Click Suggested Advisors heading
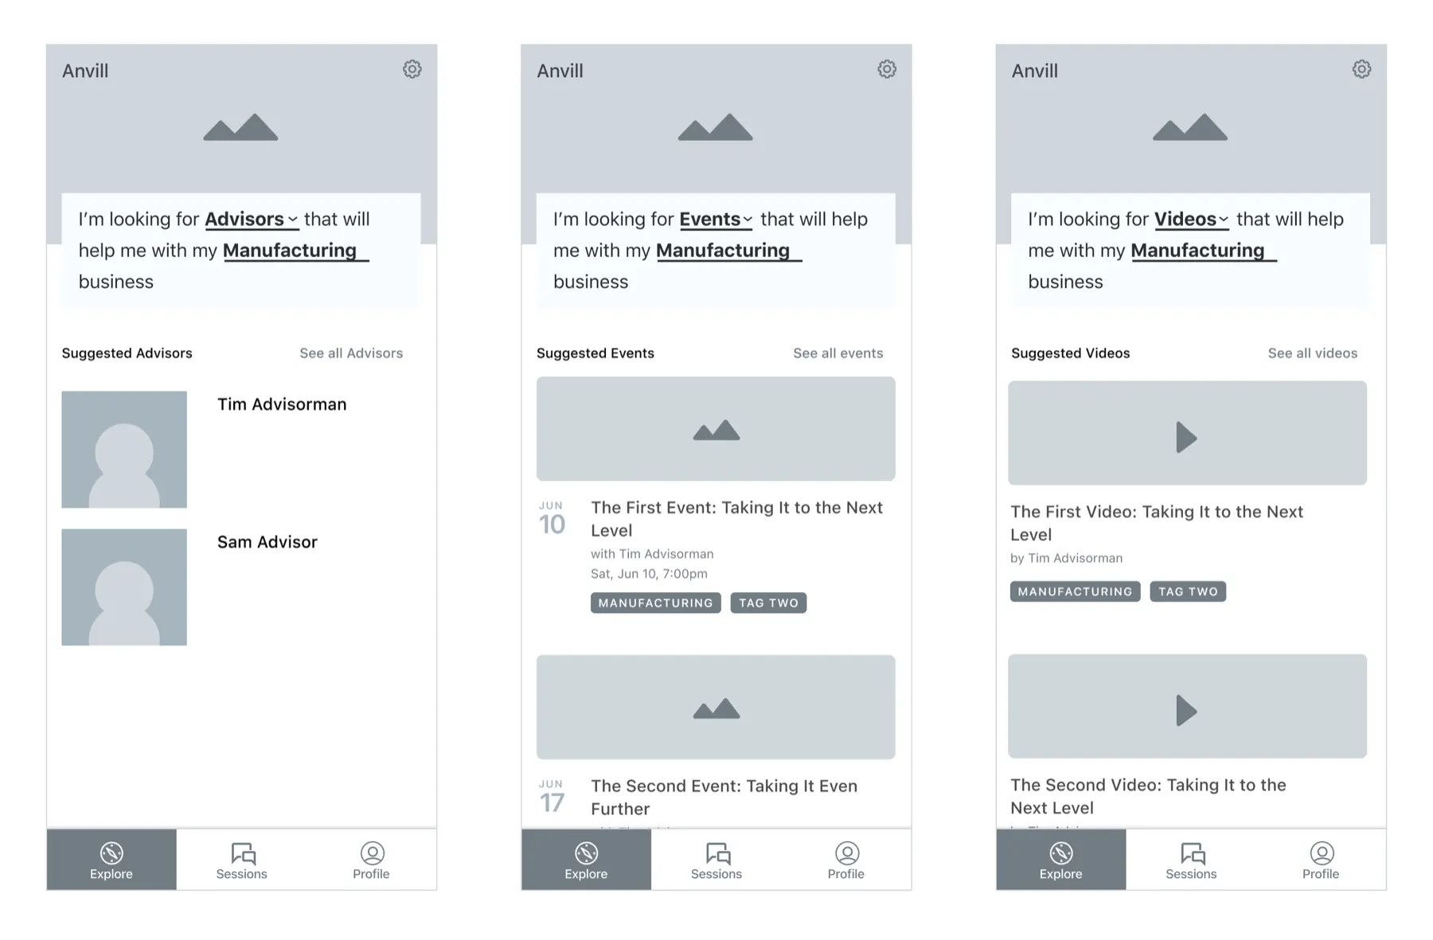Viewport: 1433px width, 940px height. pyautogui.click(x=127, y=353)
